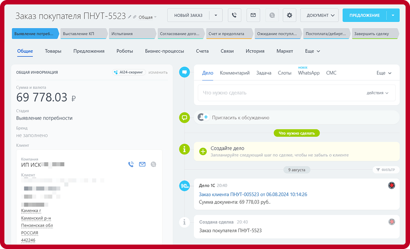Set stage to Согласование договора

click(181, 34)
